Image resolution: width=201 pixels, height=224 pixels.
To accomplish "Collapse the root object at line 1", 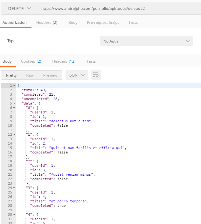I will click(x=14, y=85).
